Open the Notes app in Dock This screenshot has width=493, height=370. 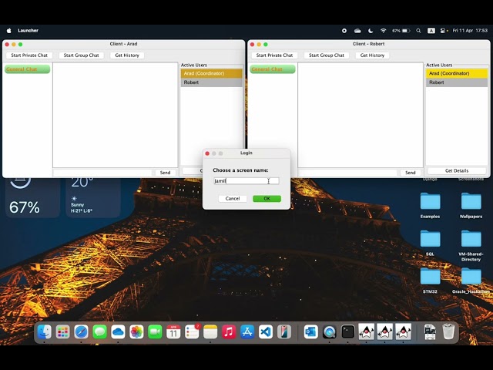tap(210, 332)
